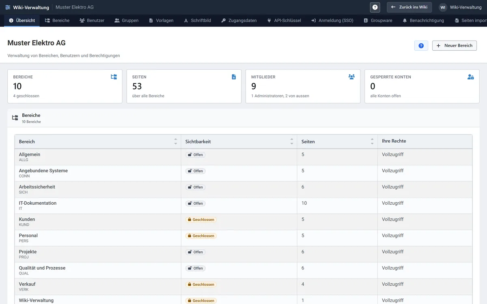Click the Geschlossen badge for Kunden
Image resolution: width=487 pixels, height=304 pixels.
tap(201, 220)
